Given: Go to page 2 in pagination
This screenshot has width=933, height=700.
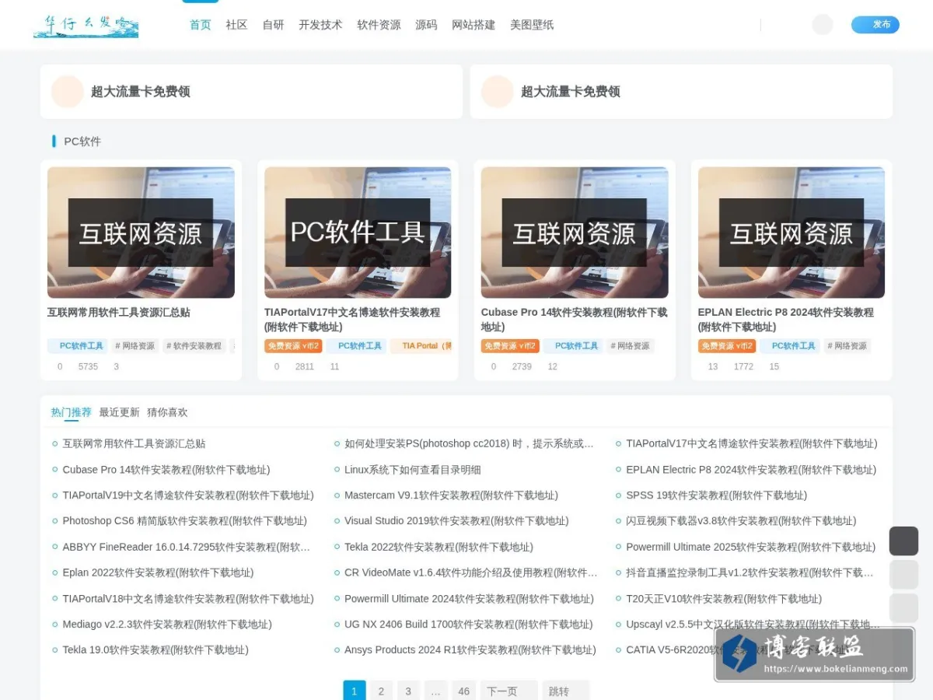Looking at the screenshot, I should [381, 691].
